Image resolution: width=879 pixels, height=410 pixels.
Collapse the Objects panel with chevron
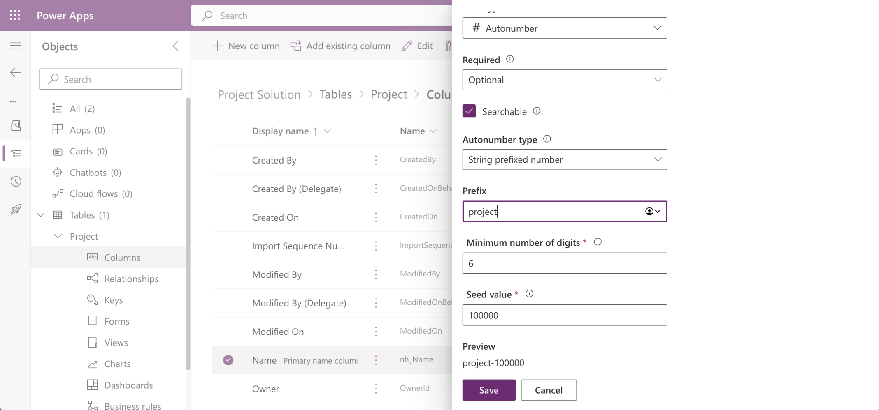coord(176,46)
